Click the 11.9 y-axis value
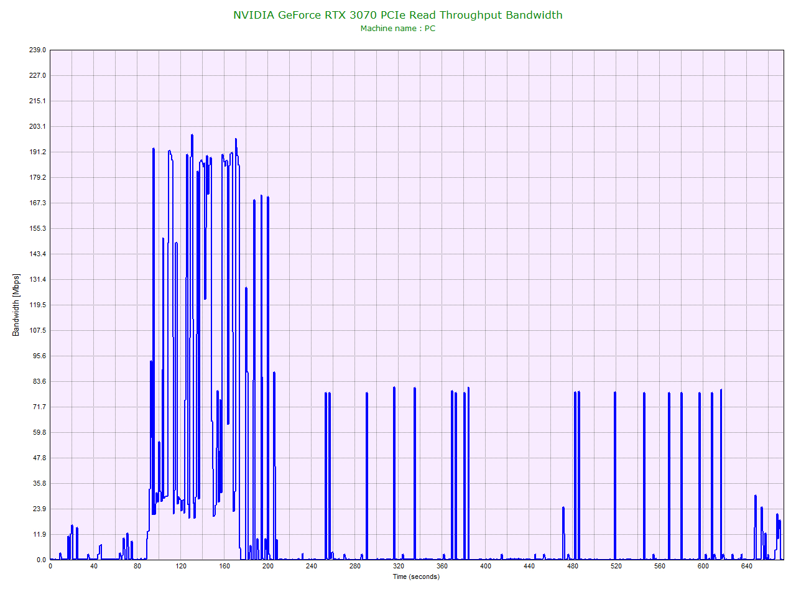 tap(40, 534)
